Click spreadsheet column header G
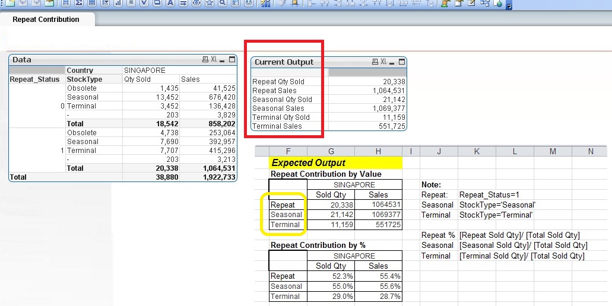The width and height of the screenshot is (612, 306). [x=331, y=151]
